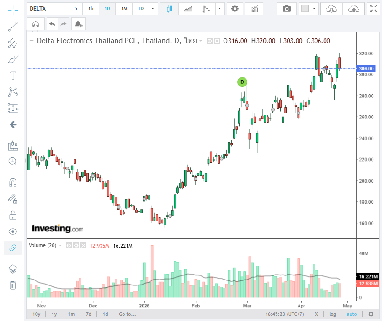This screenshot has height=323, width=384.
Task: Open the Indicators panel icon
Action: [254, 8]
